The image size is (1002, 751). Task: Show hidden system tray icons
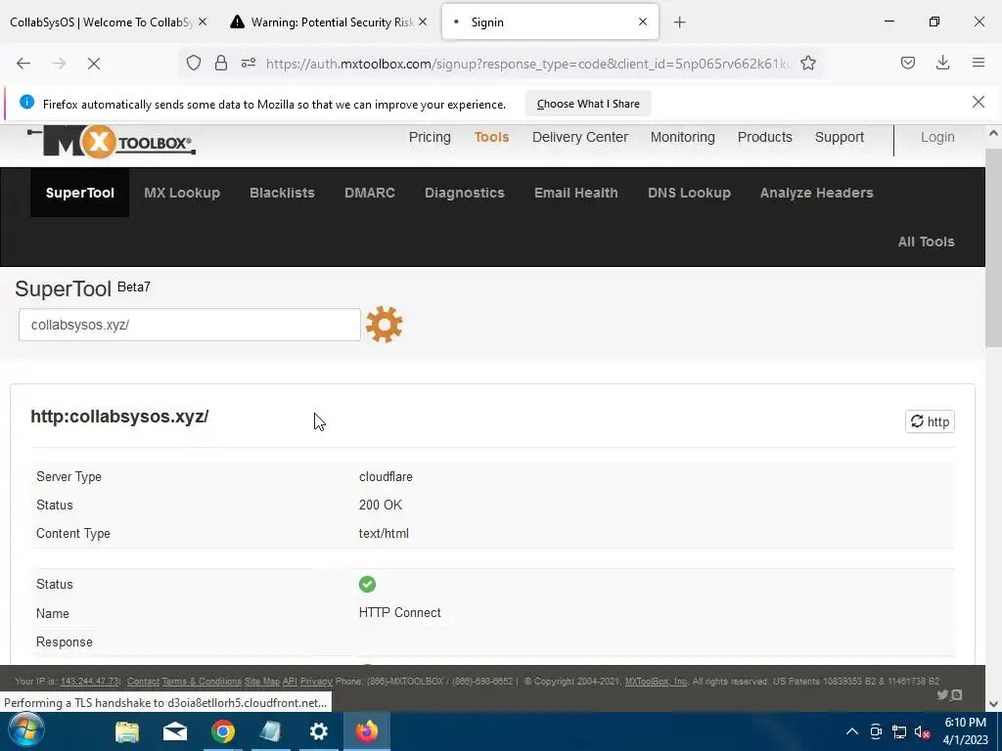tap(852, 731)
